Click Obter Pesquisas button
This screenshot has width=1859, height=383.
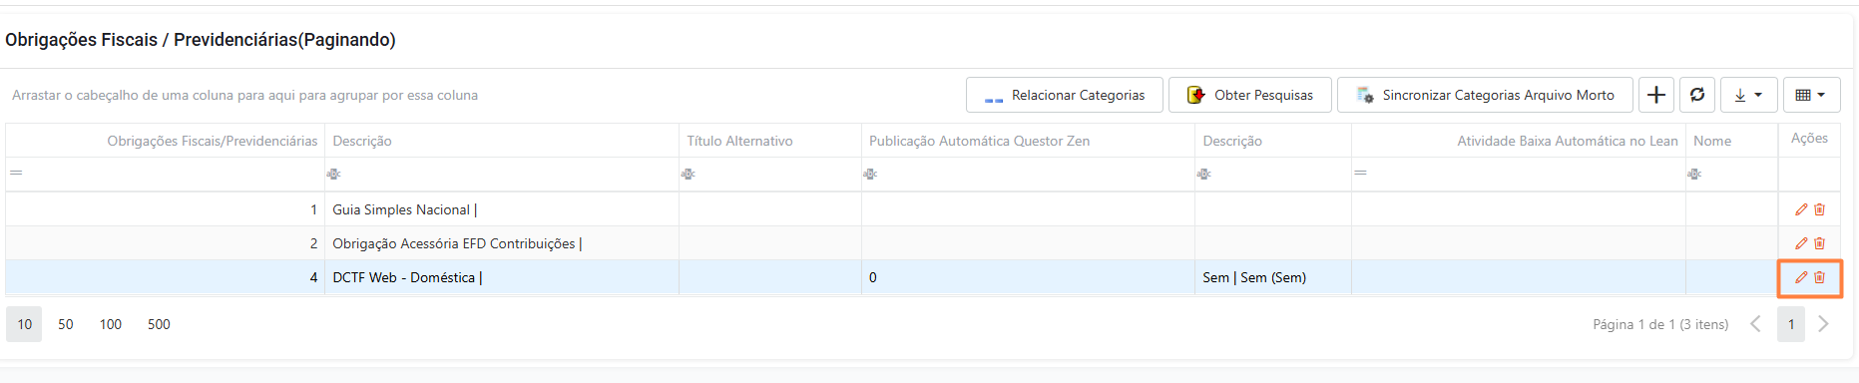tap(1249, 95)
